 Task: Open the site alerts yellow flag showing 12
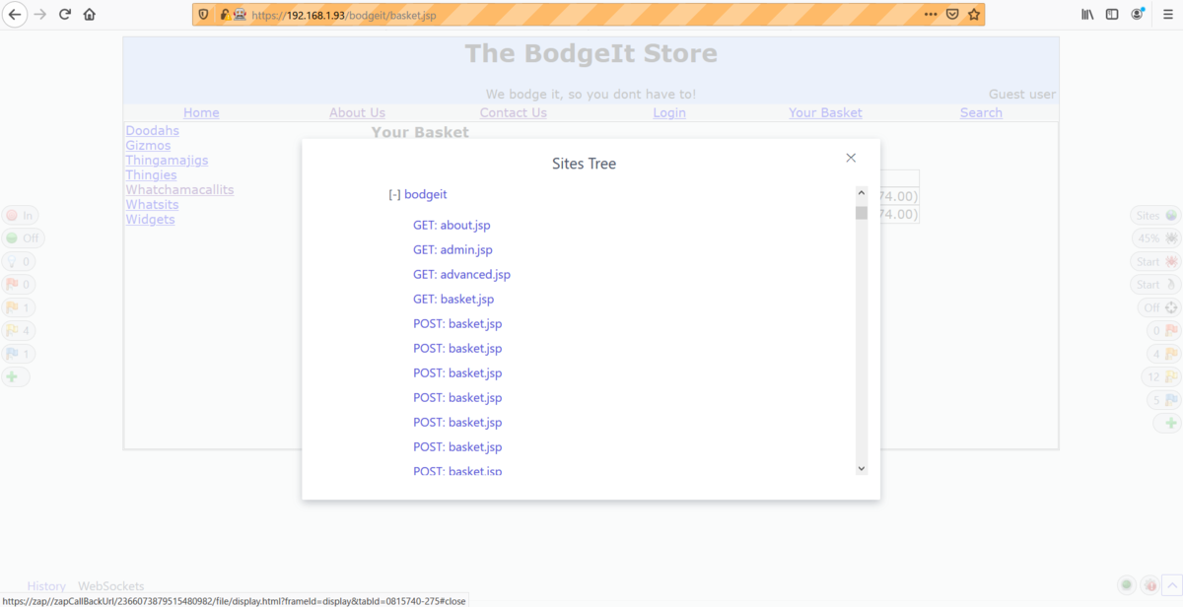pyautogui.click(x=1161, y=376)
